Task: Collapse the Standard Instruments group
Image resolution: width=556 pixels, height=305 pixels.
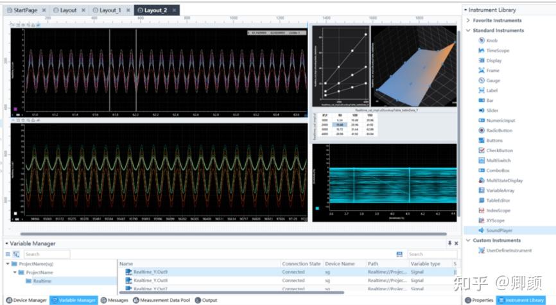Action: [468, 31]
